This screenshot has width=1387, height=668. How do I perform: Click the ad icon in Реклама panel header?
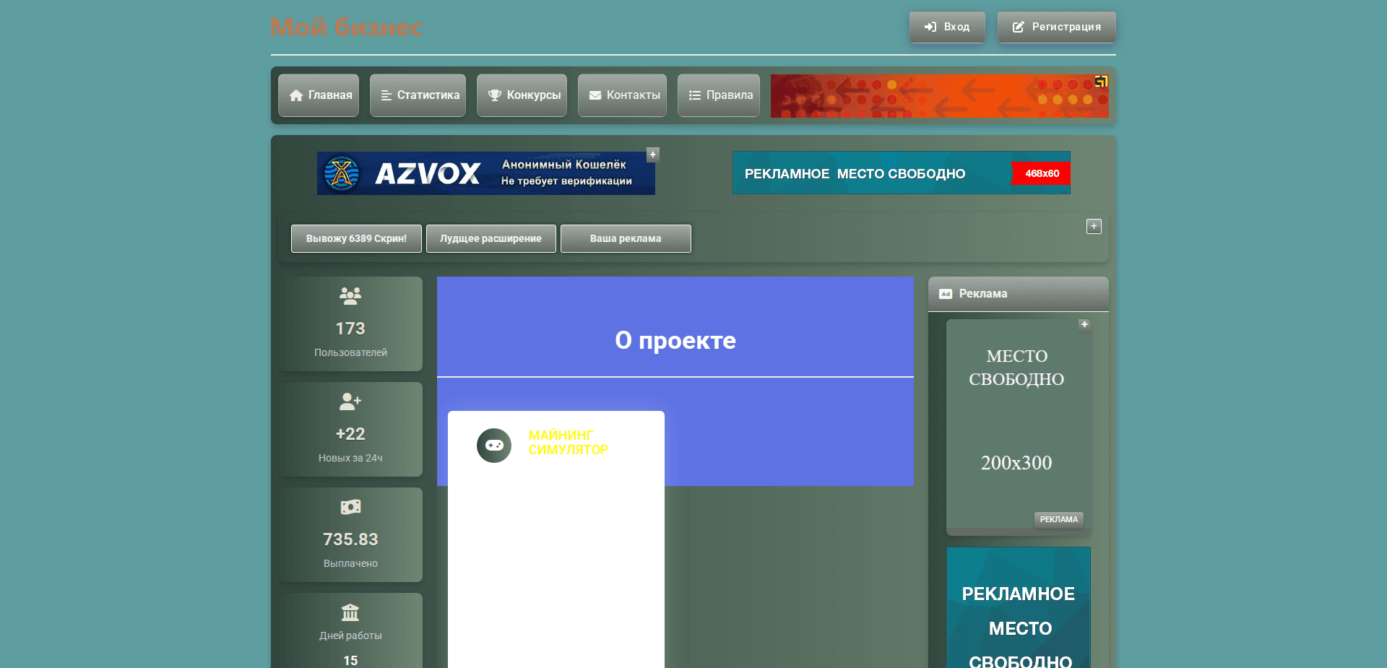944,293
